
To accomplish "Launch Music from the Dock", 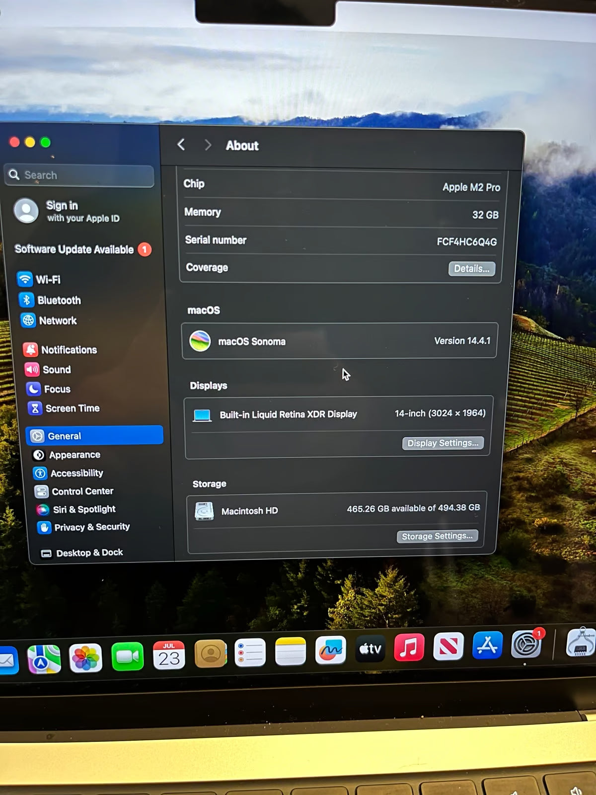I will [x=409, y=647].
